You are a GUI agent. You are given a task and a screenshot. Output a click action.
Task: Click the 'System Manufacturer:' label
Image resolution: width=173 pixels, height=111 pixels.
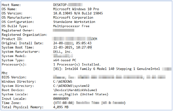[x=21, y=52]
